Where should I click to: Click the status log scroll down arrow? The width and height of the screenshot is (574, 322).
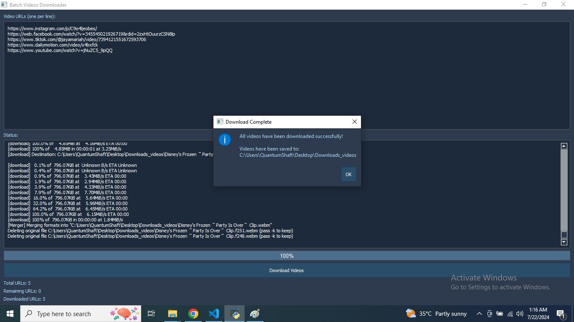pyautogui.click(x=564, y=242)
